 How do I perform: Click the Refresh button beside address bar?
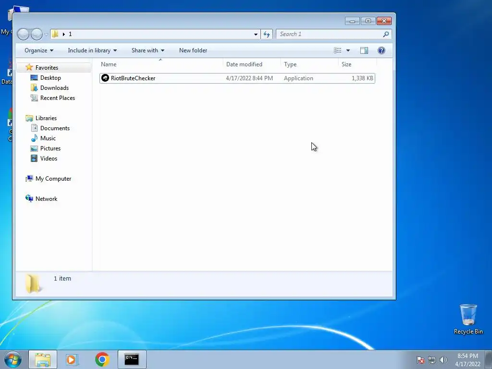click(267, 34)
